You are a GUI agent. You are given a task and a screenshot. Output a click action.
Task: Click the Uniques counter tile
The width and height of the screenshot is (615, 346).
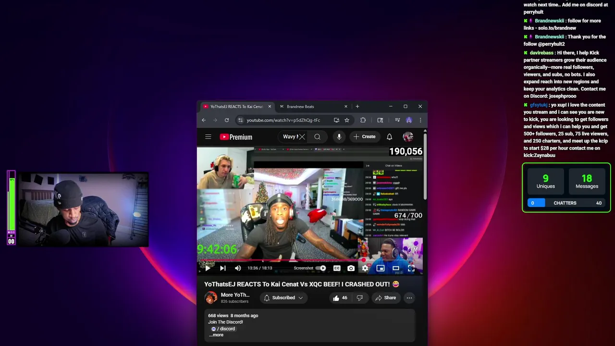546,182
